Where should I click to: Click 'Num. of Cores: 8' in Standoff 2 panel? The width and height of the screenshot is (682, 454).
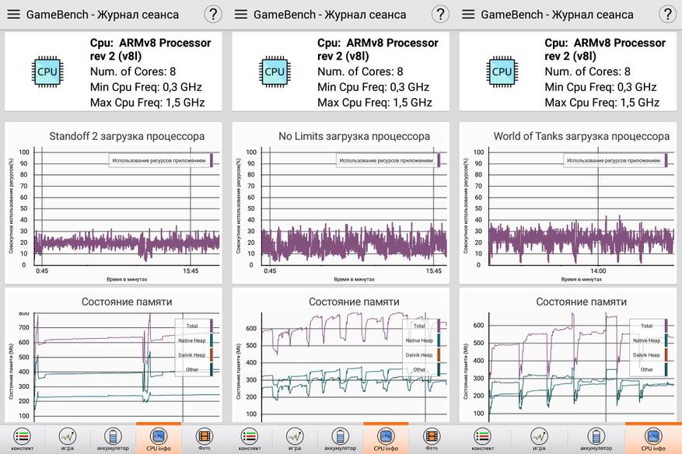(x=133, y=72)
